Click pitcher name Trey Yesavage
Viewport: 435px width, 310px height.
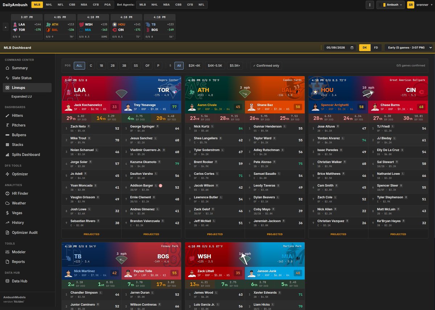pyautogui.click(x=145, y=105)
